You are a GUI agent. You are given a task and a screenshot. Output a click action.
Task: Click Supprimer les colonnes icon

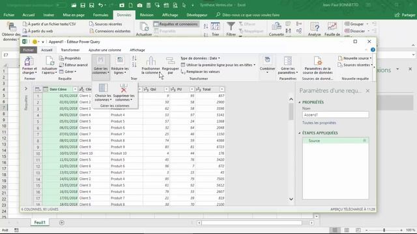124,88
